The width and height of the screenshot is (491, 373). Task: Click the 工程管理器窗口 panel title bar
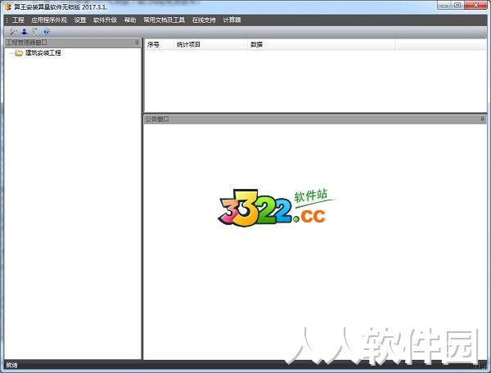(73, 43)
